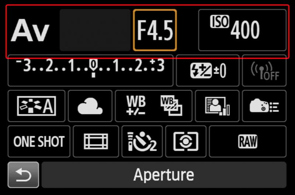The width and height of the screenshot is (295, 195).
Task: Open white balance correction WB +/-
Action: point(136,105)
